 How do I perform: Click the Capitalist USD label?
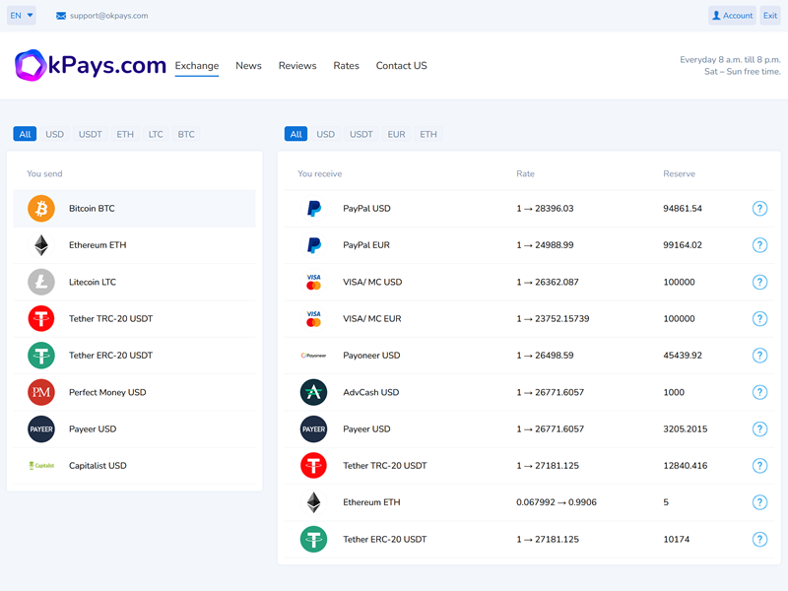tap(98, 466)
